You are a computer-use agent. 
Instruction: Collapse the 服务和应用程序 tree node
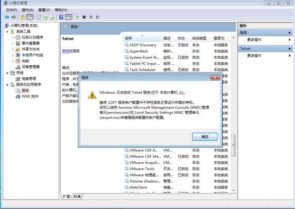[x=7, y=84]
